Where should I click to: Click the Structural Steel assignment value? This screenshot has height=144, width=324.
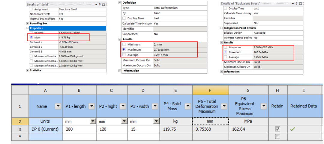[x=82, y=9]
